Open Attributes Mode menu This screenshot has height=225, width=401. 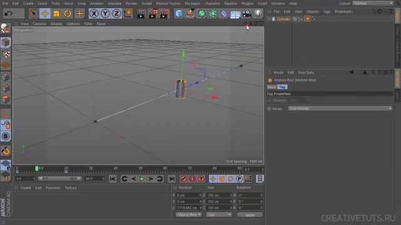pos(278,72)
